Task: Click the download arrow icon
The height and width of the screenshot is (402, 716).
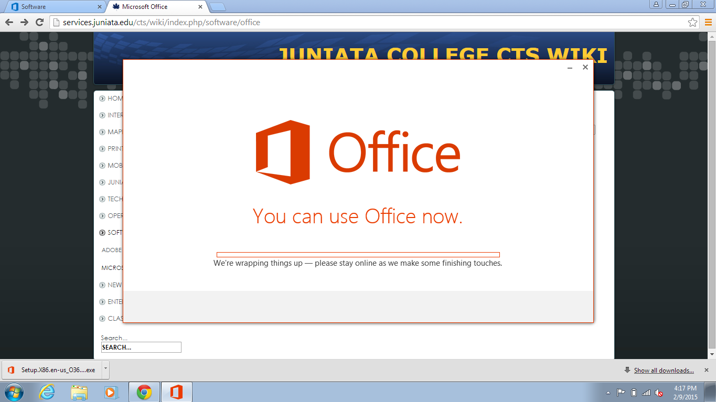Action: coord(627,370)
